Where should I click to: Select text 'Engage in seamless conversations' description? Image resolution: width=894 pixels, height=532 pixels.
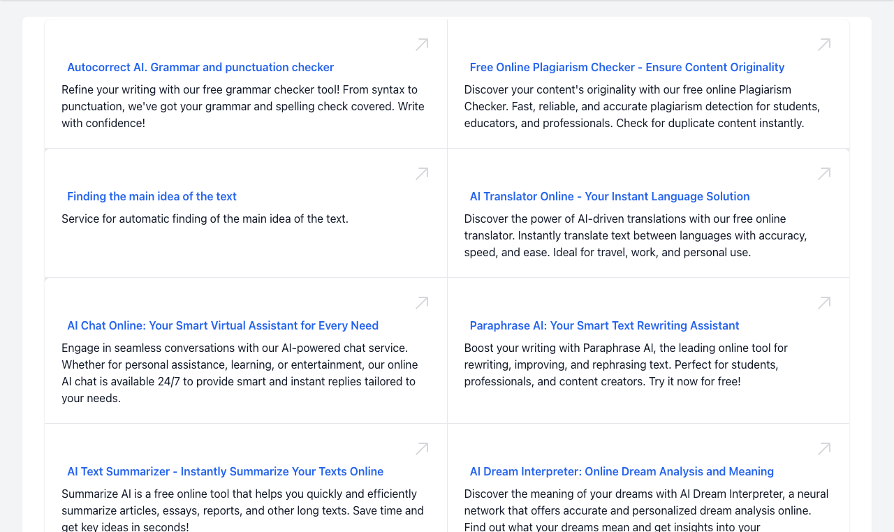[x=240, y=374]
